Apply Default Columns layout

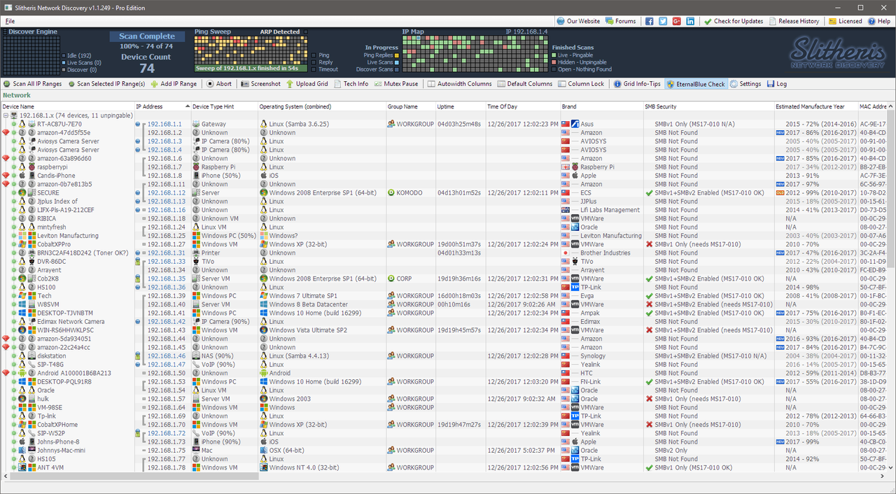point(524,84)
